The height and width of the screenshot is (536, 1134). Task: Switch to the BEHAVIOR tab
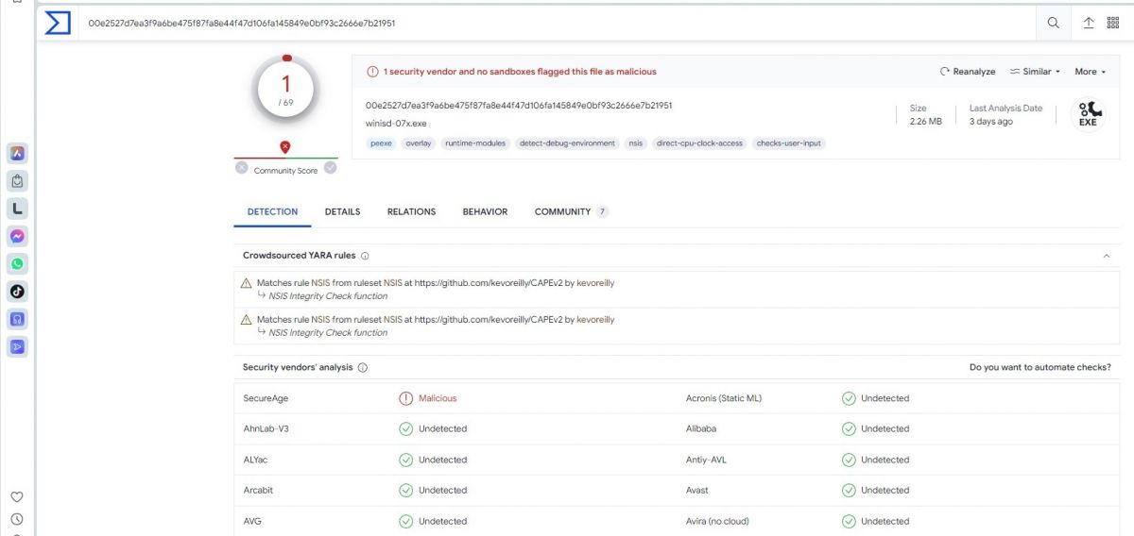[x=485, y=212]
